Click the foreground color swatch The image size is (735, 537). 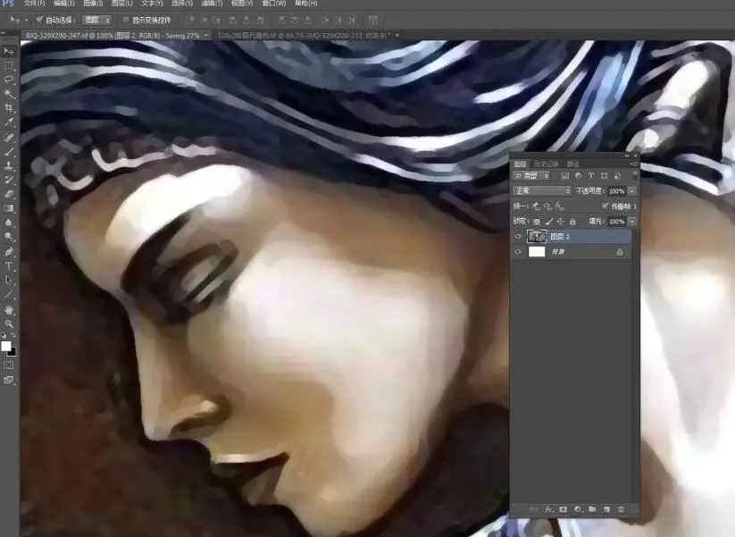coord(5,346)
